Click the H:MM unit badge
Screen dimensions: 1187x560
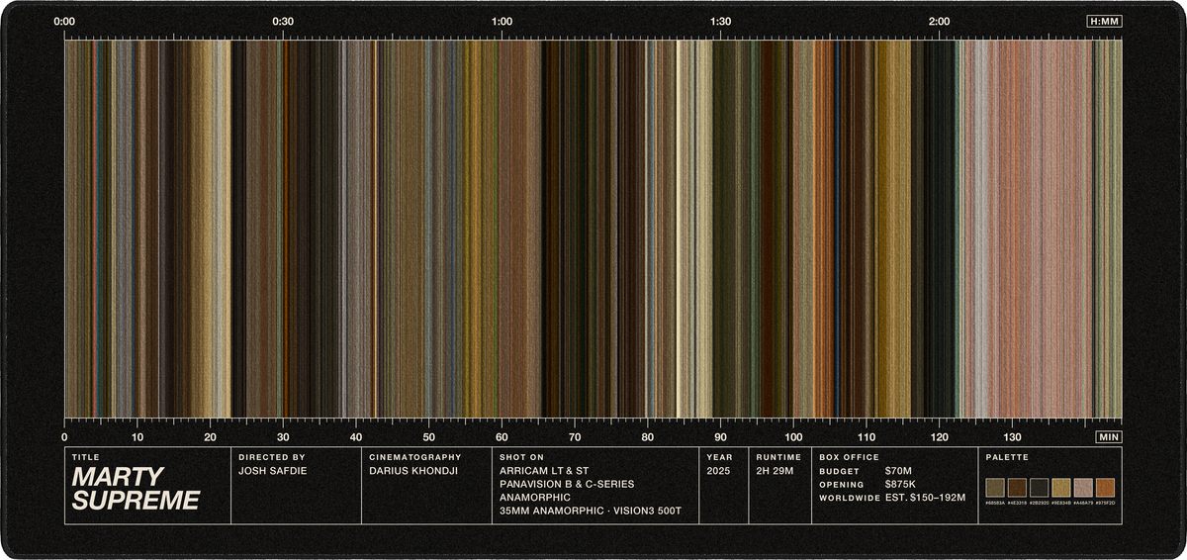click(1104, 21)
